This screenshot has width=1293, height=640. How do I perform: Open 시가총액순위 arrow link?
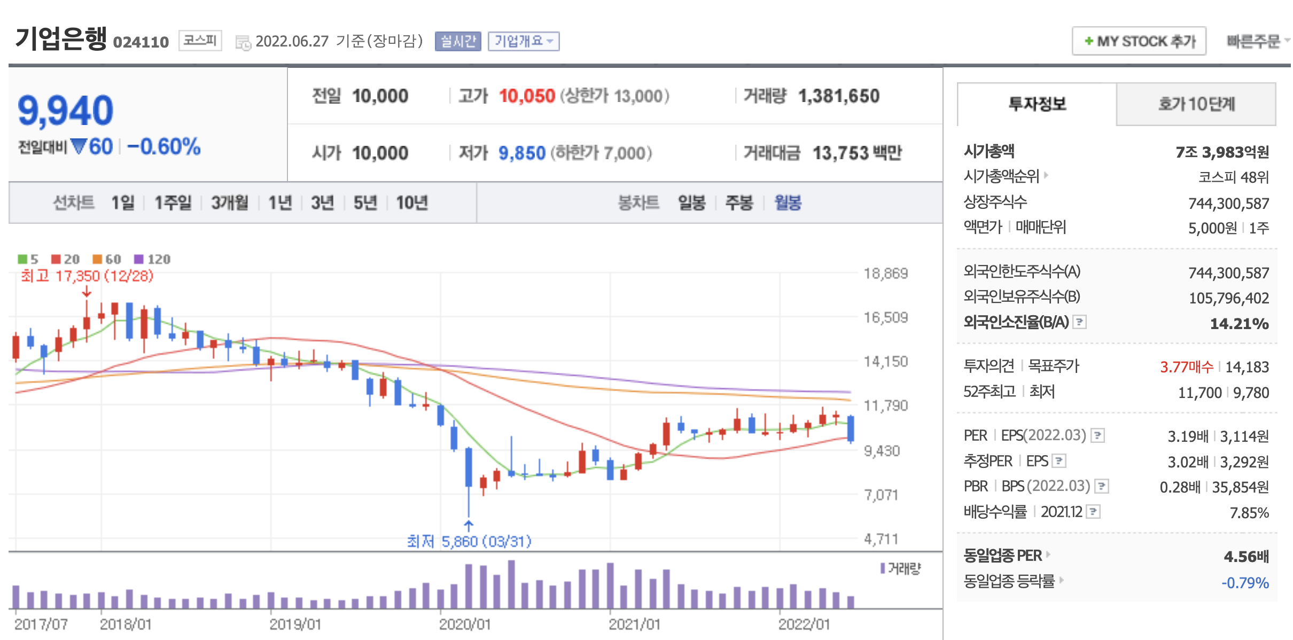point(1046,175)
